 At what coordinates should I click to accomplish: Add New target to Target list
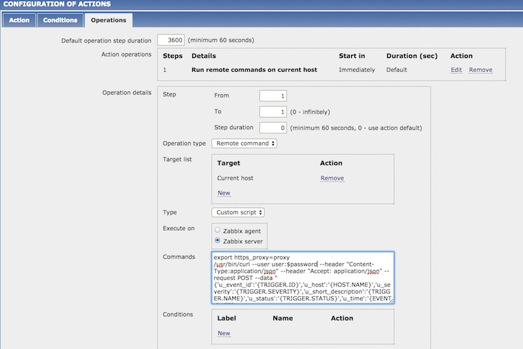coord(224,193)
